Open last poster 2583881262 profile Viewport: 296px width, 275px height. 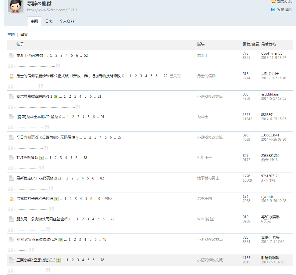coord(270,156)
